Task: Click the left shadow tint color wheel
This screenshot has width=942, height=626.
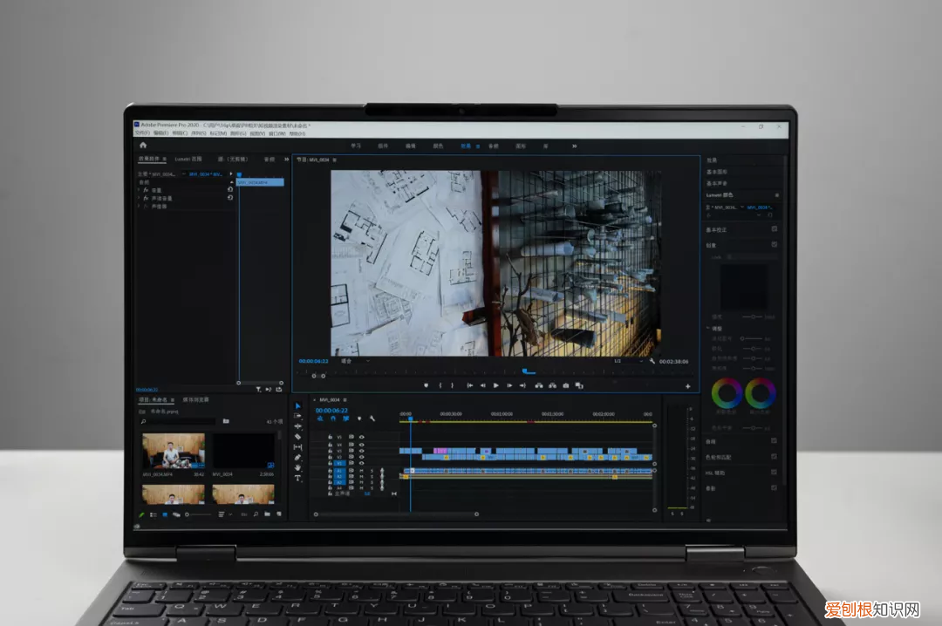Action: (726, 393)
